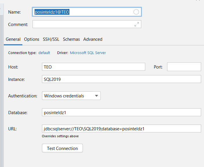Open the Authentication dropdown arrow

[x=96, y=96]
